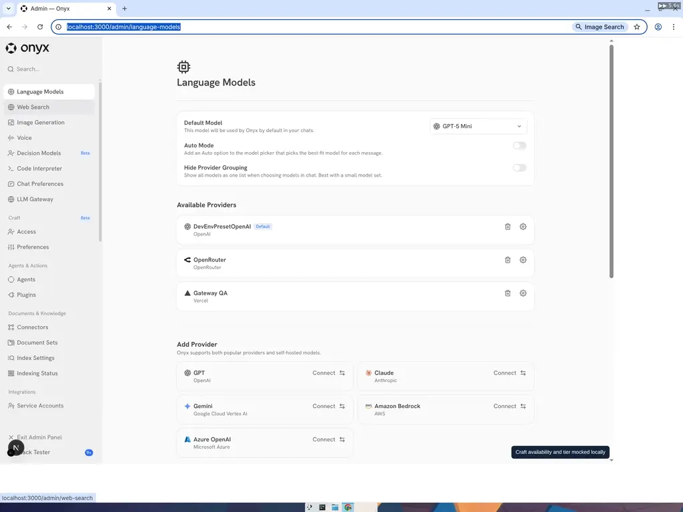
Task: Open the Chrome three-dot menu
Action: point(674,27)
